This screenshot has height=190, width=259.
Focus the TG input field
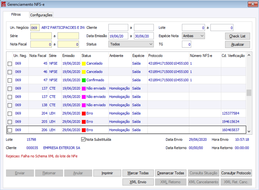186,44
